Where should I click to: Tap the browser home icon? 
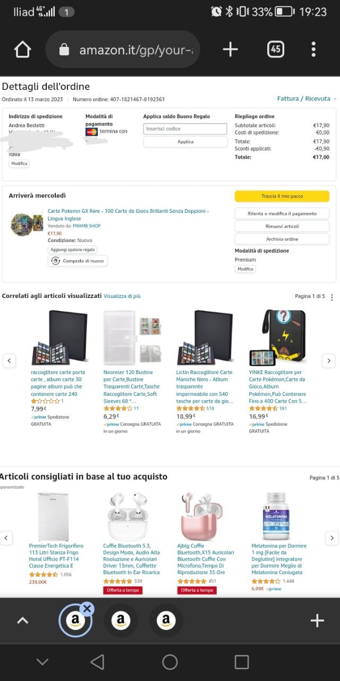tap(22, 49)
